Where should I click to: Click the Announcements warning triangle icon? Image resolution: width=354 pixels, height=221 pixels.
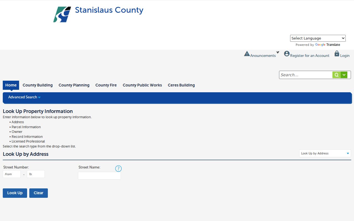click(x=247, y=54)
